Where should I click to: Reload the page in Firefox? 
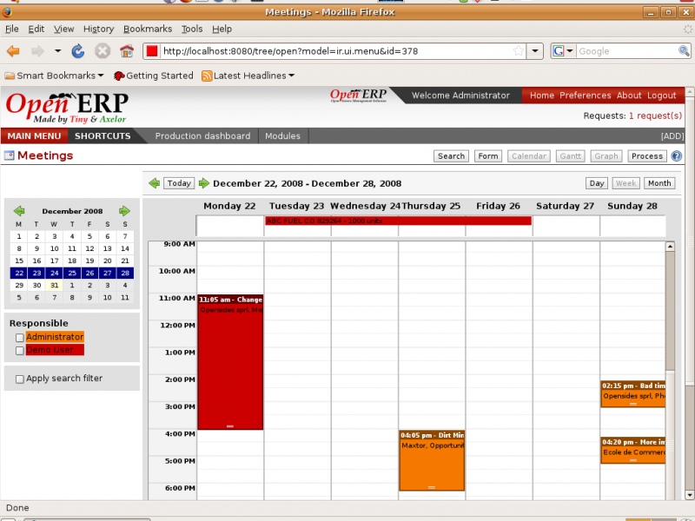(77, 50)
